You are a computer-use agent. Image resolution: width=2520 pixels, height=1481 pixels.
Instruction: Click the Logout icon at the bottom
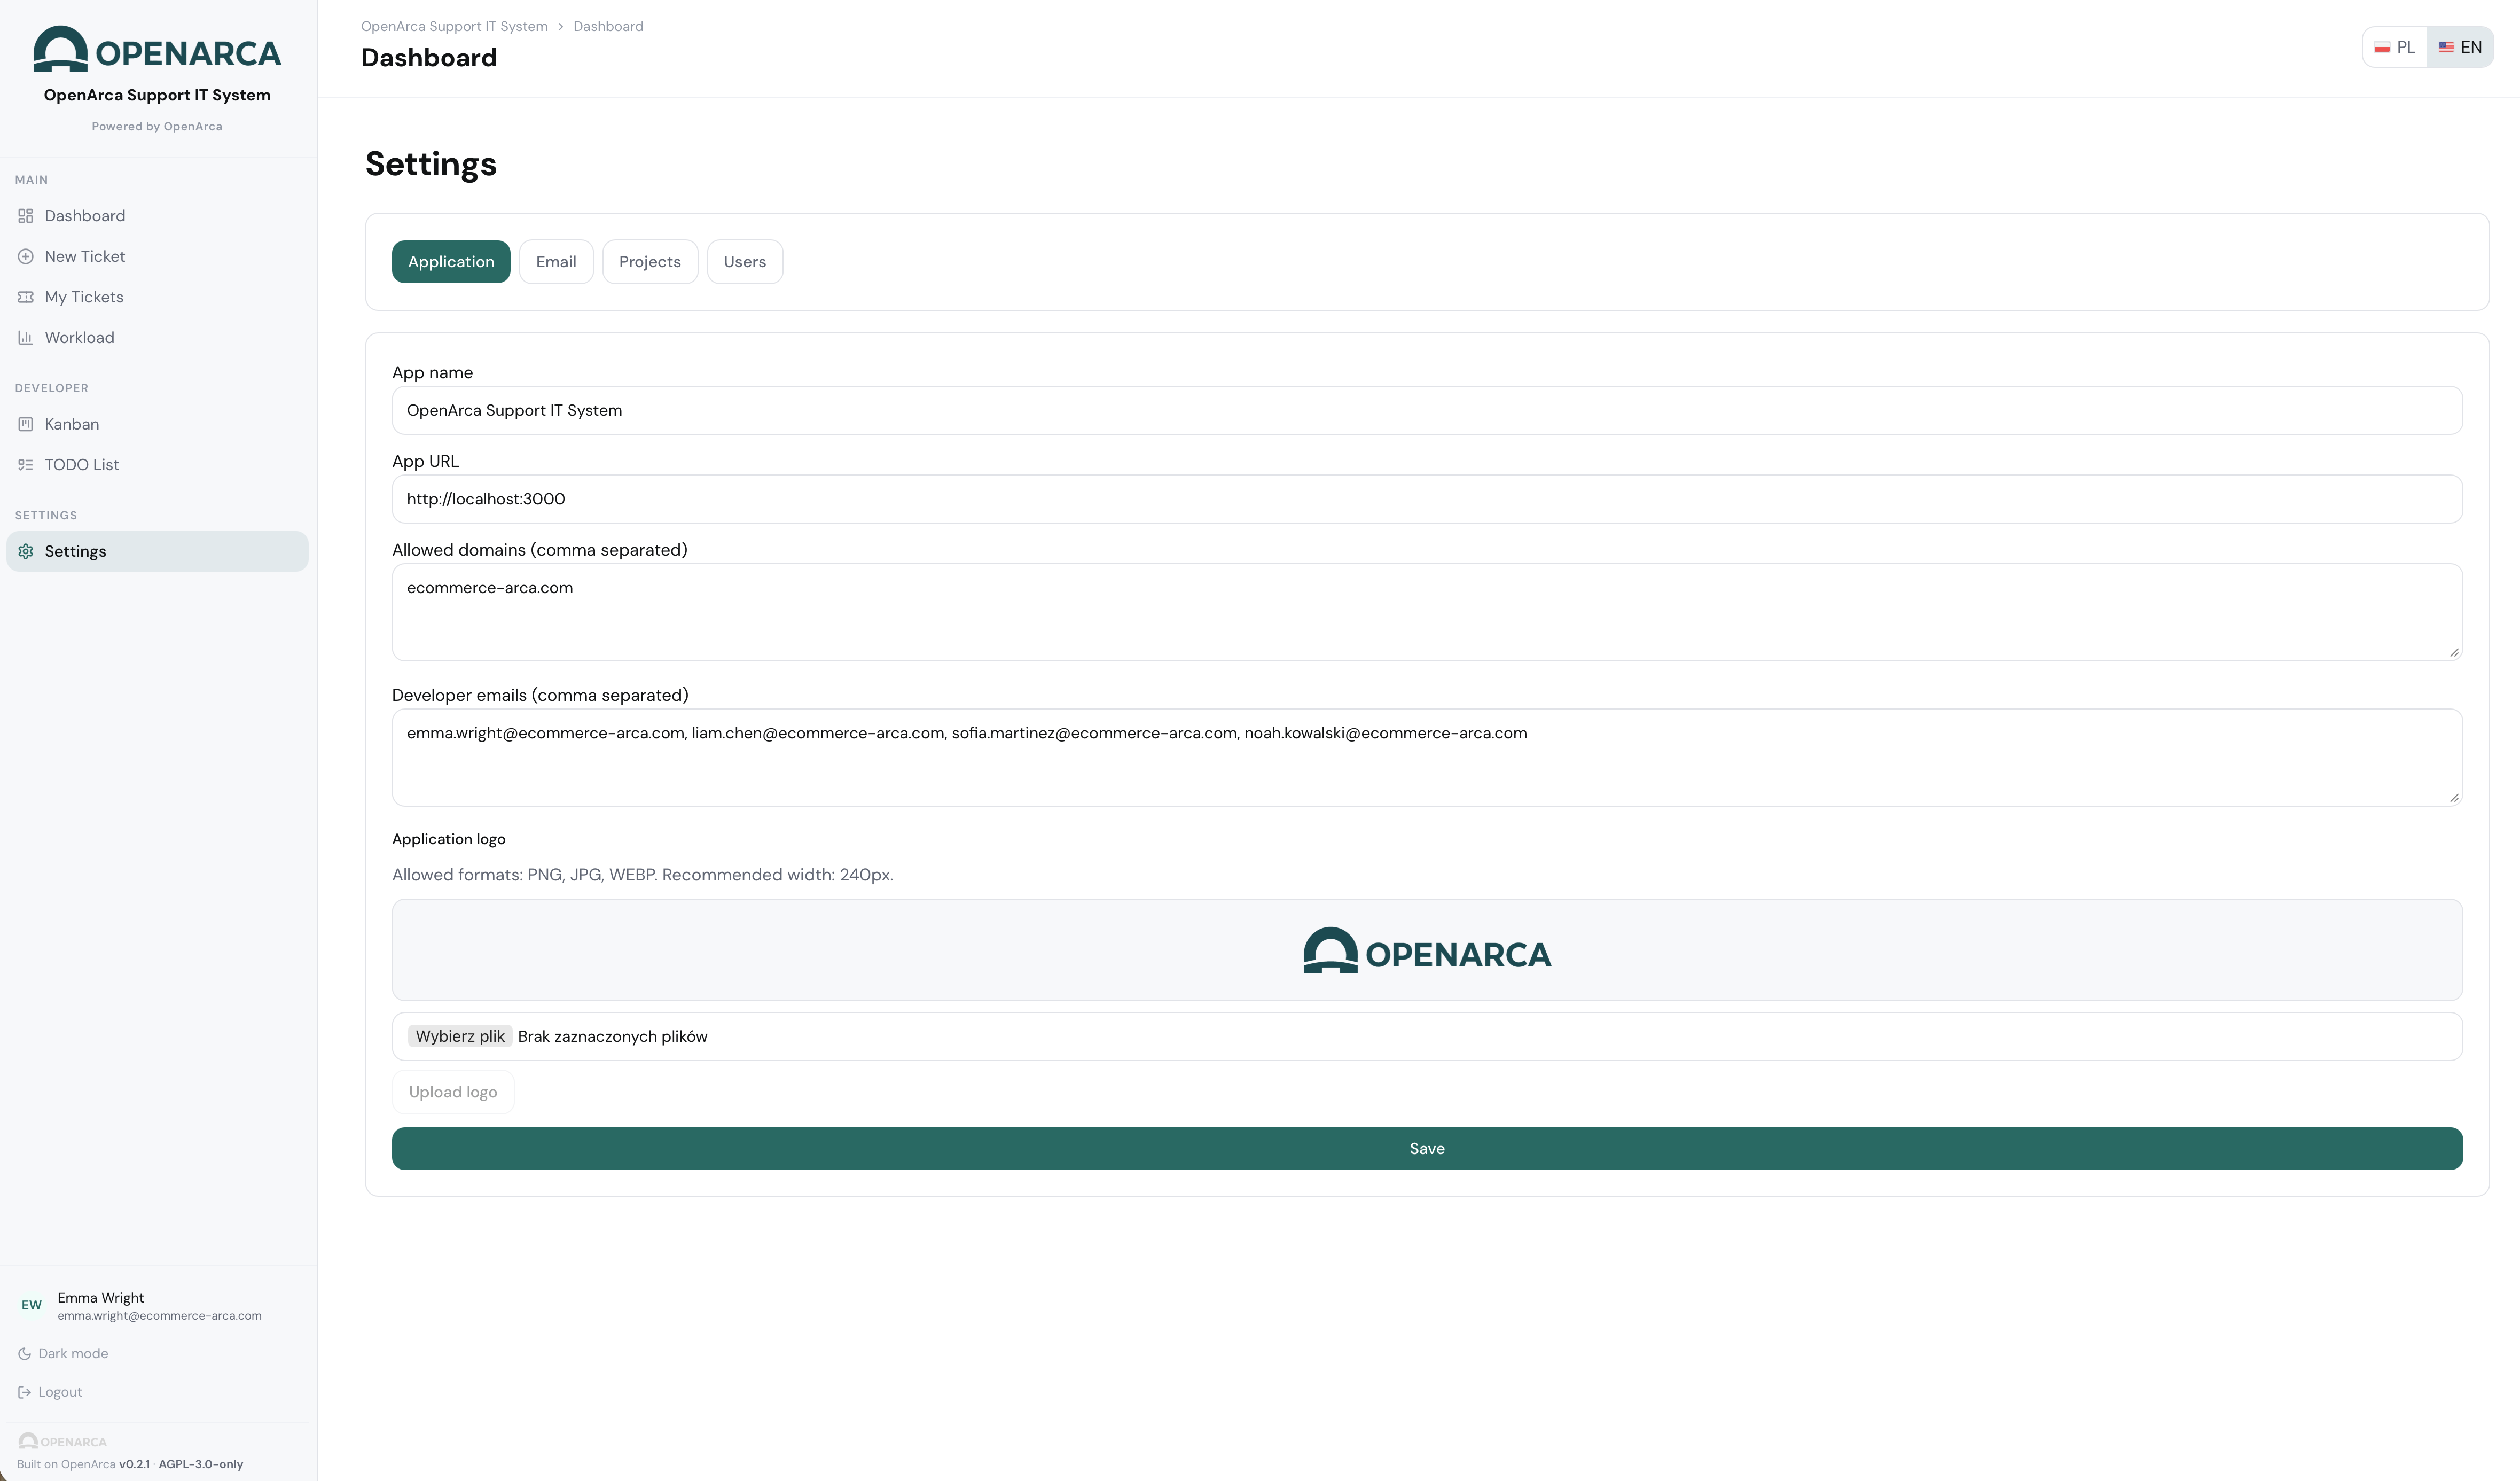tap(25, 1391)
